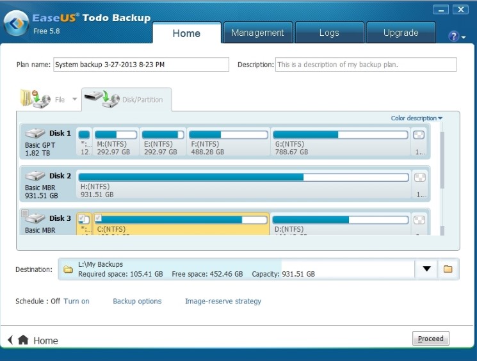Click the destination folder icon at left
Image resolution: width=477 pixels, height=361 pixels.
pyautogui.click(x=68, y=269)
